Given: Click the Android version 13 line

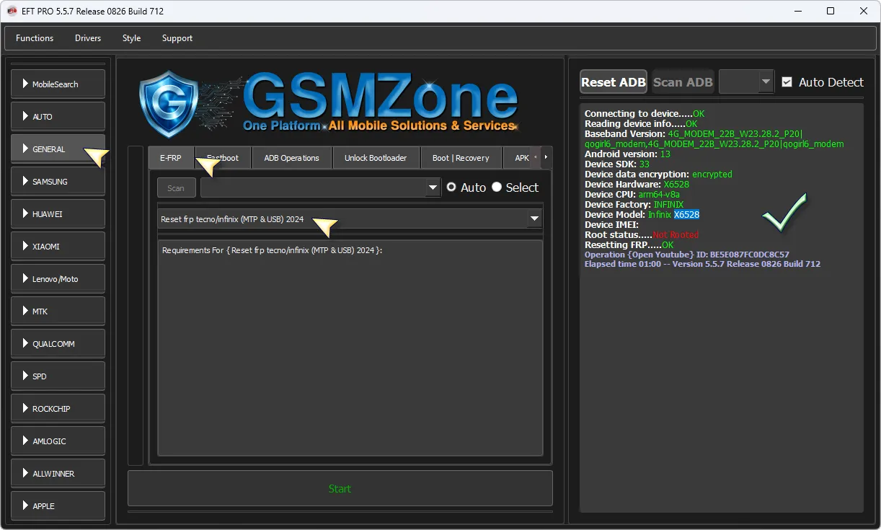Looking at the screenshot, I should click(627, 154).
